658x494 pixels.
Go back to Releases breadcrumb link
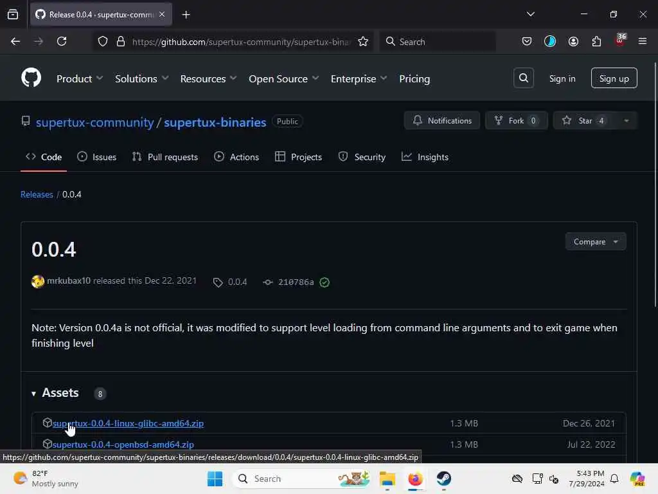tap(37, 194)
